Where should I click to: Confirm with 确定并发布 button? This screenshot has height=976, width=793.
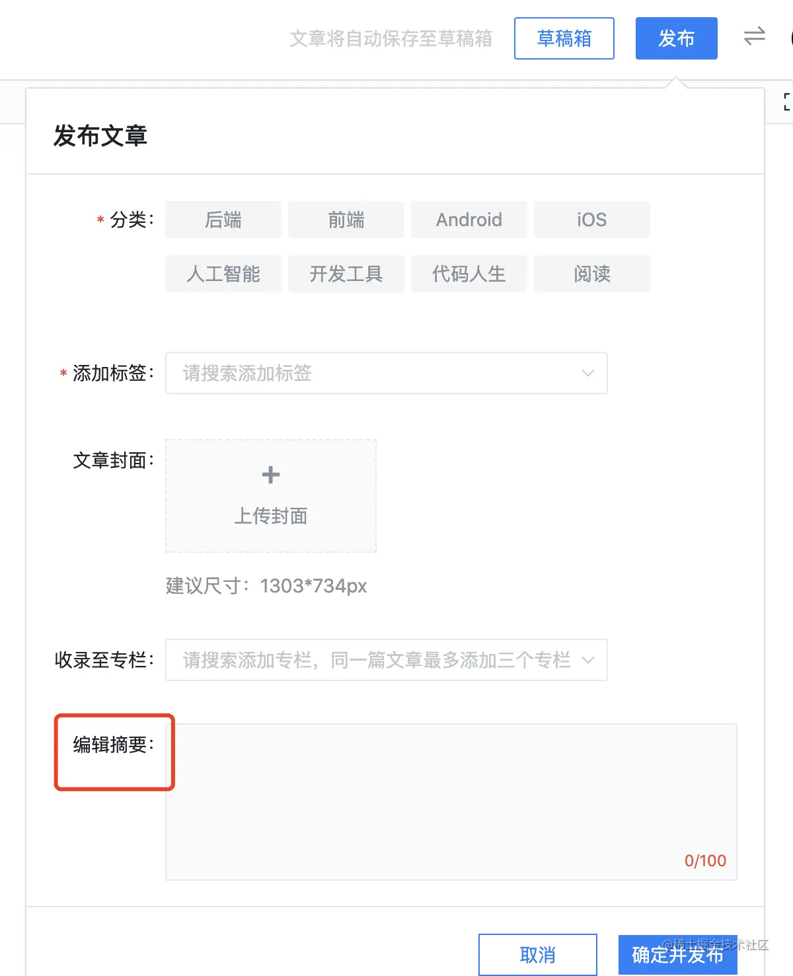pyautogui.click(x=677, y=954)
